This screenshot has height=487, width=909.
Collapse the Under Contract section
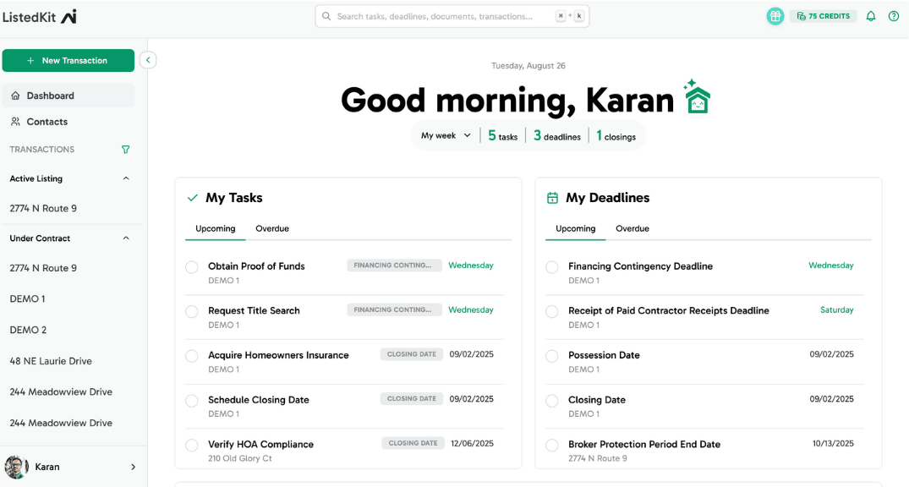(125, 238)
